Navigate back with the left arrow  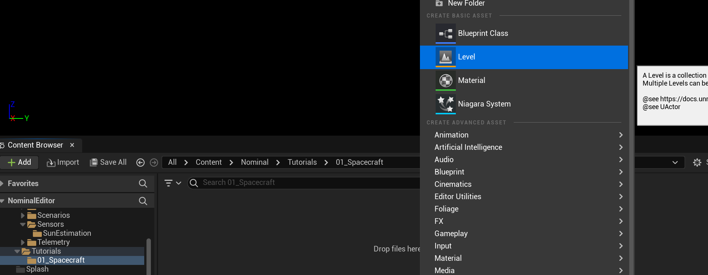[140, 163]
